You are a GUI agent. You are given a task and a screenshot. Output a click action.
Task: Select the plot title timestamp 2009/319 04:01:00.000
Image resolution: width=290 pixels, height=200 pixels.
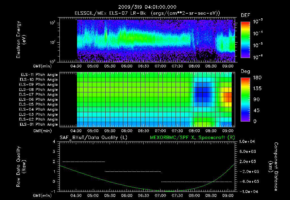coord(147,7)
